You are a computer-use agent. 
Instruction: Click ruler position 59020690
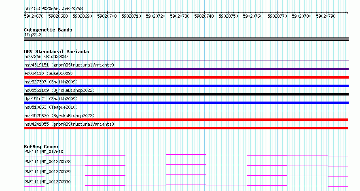[83, 16]
